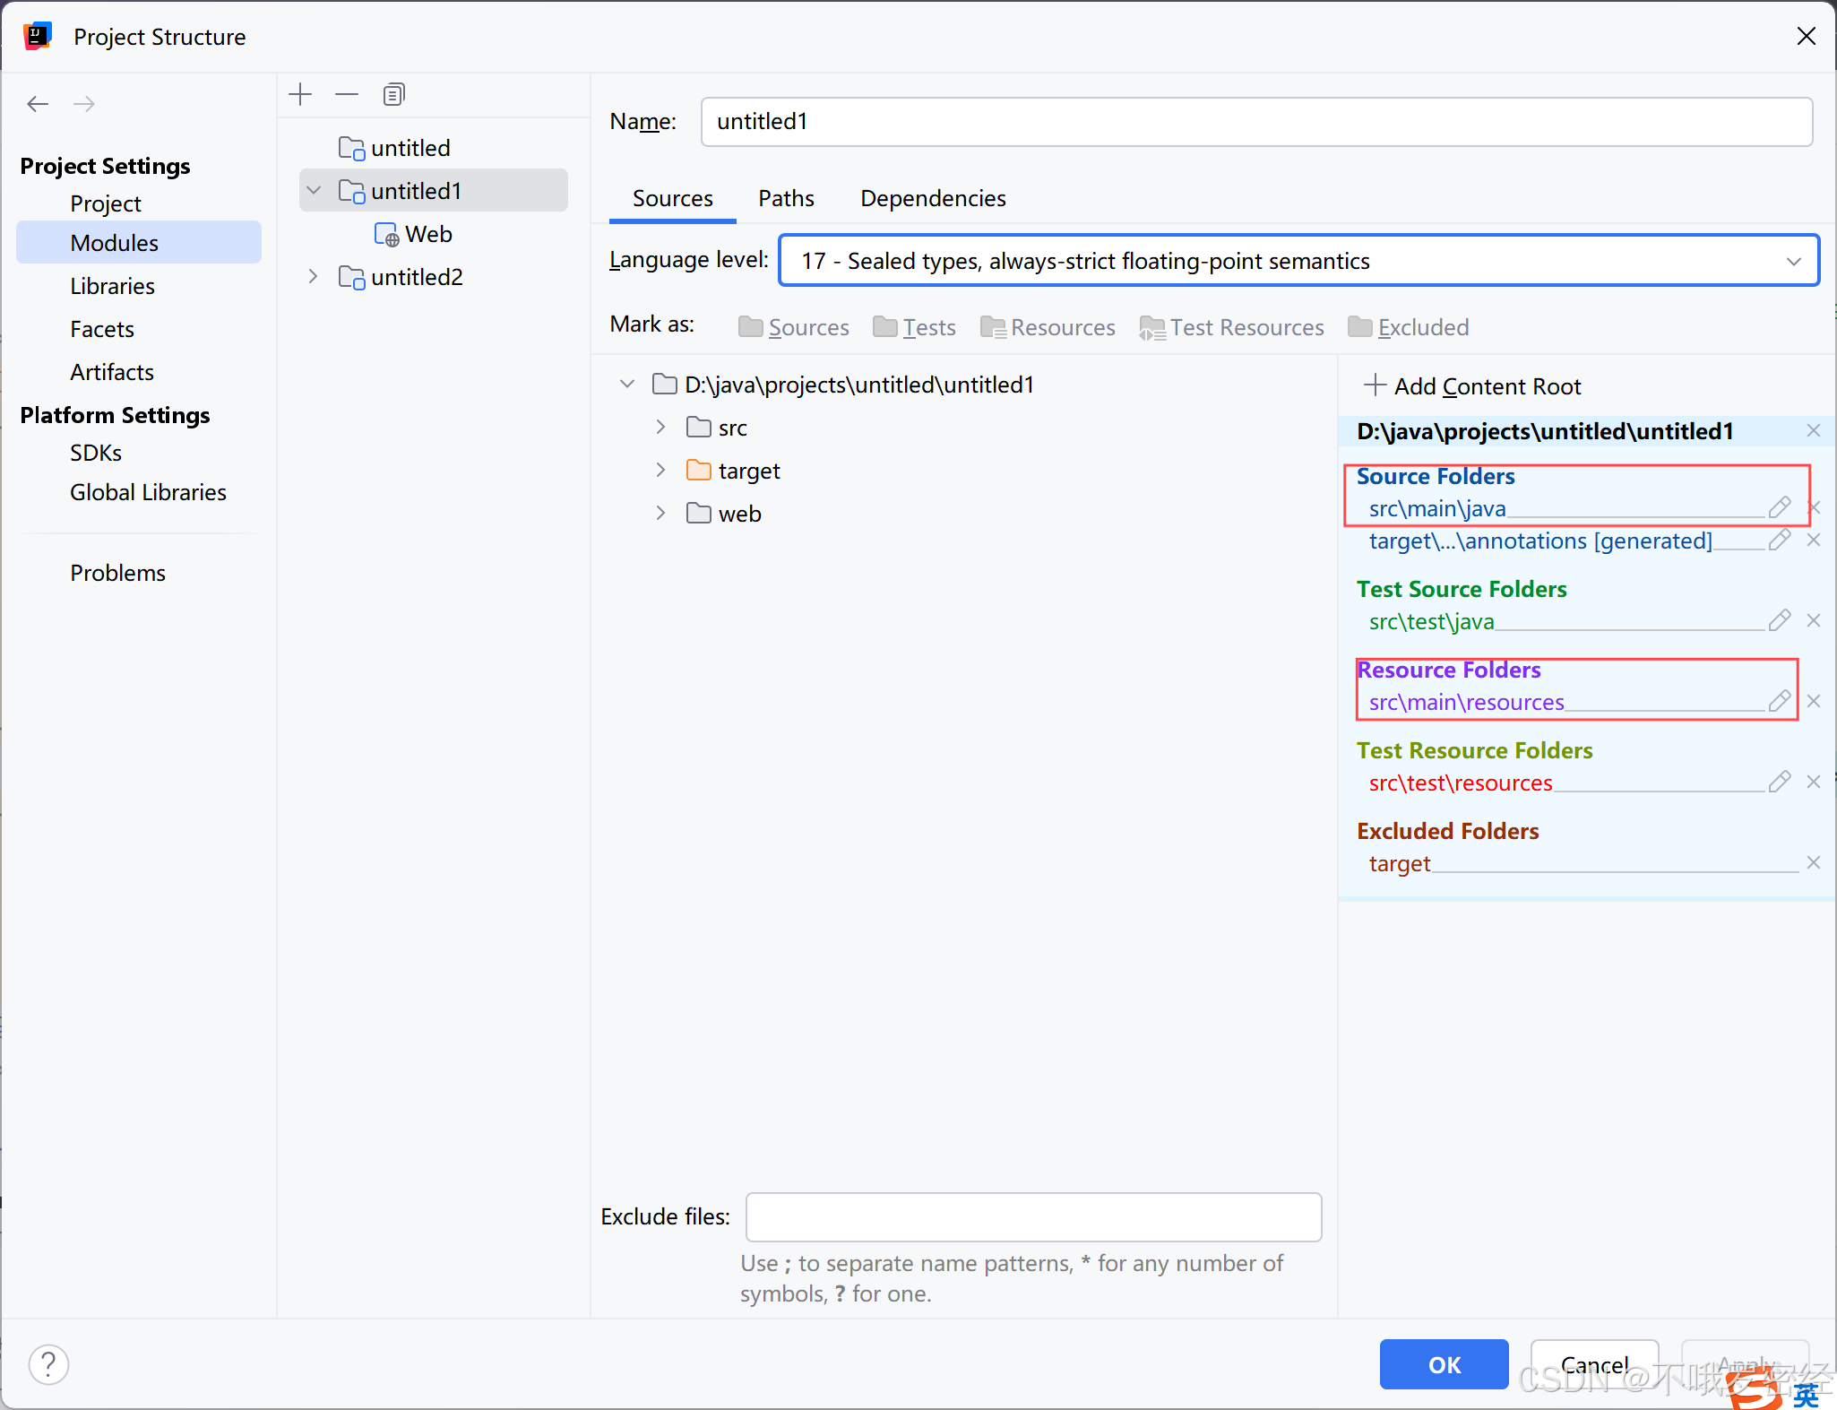The image size is (1837, 1410).
Task: Edit properties of src\test\java folder
Action: (x=1779, y=620)
